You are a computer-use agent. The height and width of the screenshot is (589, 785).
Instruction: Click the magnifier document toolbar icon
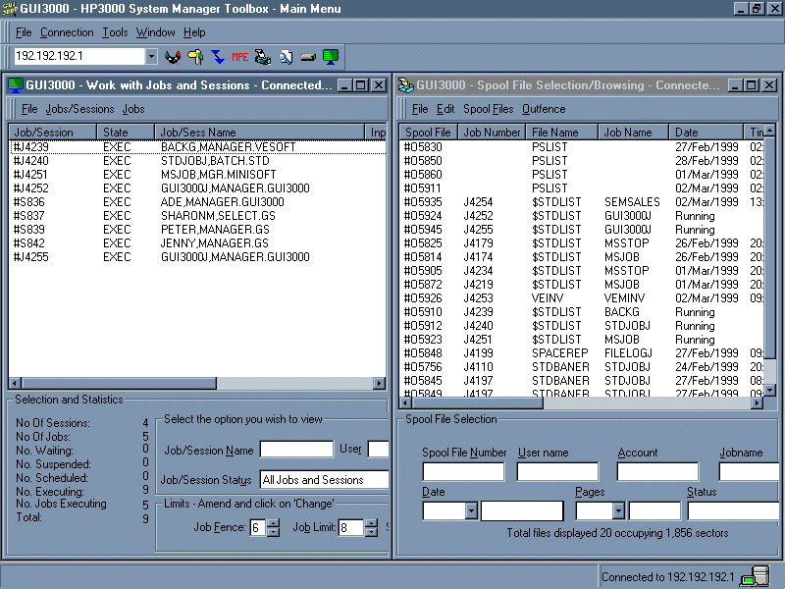pos(286,57)
